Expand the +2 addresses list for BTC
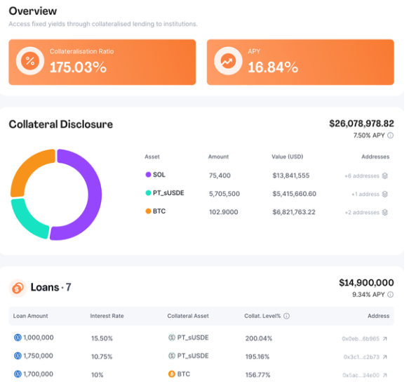 click(x=362, y=213)
